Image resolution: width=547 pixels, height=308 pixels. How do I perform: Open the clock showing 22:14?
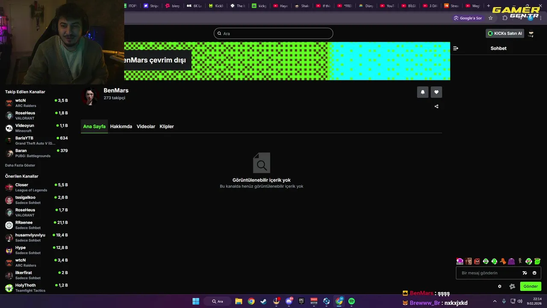click(534, 301)
